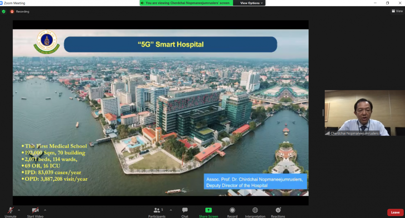Click the green encryption shield icon
Image resolution: width=405 pixels, height=218 pixels.
point(3,11)
